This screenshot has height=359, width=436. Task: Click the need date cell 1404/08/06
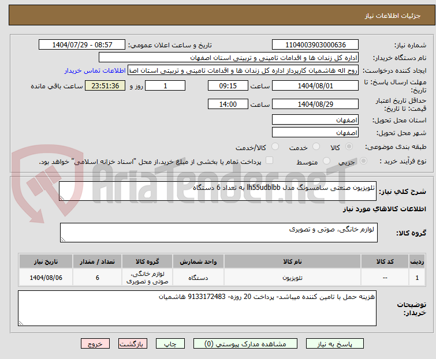click(46, 278)
